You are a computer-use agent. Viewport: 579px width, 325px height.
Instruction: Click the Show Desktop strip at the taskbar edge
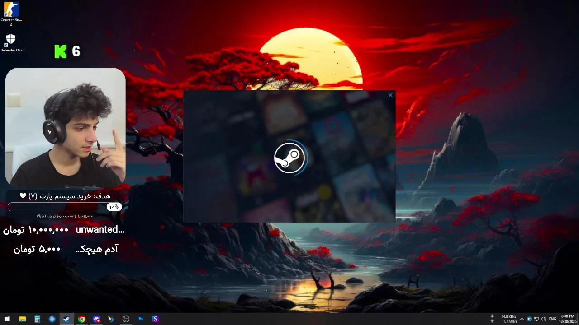[x=578, y=319]
